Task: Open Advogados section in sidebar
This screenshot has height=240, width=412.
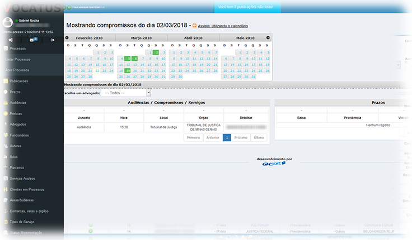Action: pos(18,124)
